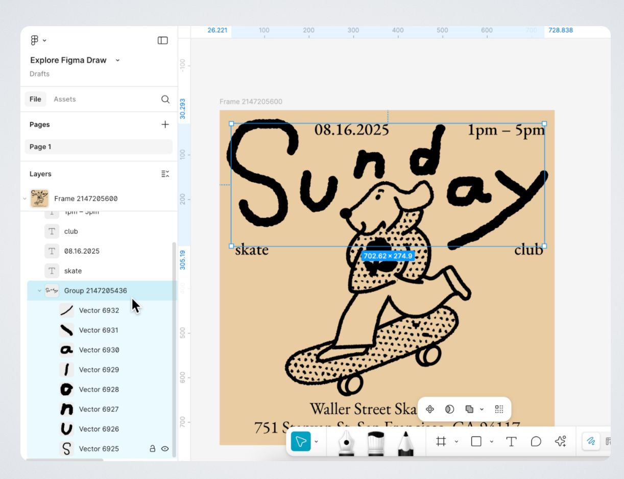
Task: Select the Group 2147205436 layer
Action: [100, 291]
